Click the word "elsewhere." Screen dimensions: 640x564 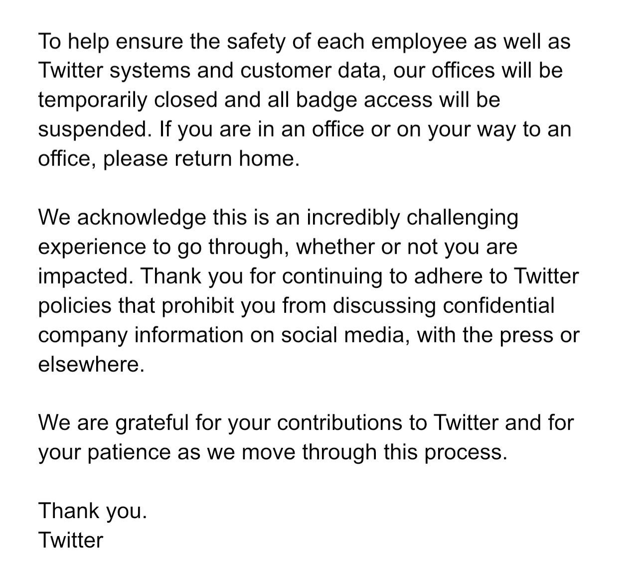(91, 365)
